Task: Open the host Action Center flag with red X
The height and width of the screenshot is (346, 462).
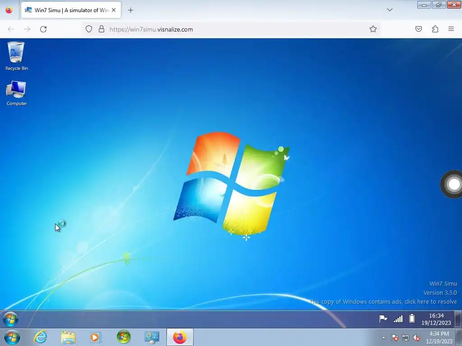Action: [x=394, y=338]
